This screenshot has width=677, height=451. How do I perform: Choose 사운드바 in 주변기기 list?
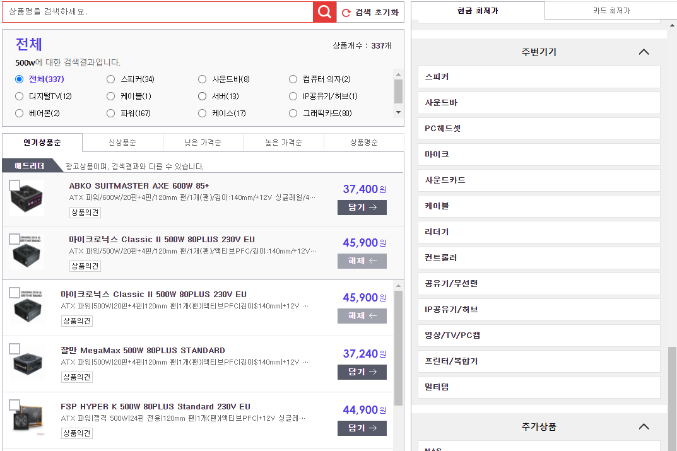coord(539,103)
